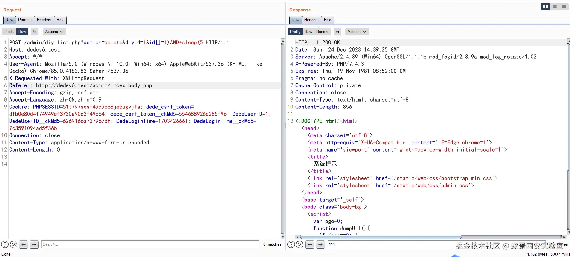Image resolution: width=570 pixels, height=257 pixels.
Task: Click the Response search field containing 111
Action: (436, 244)
